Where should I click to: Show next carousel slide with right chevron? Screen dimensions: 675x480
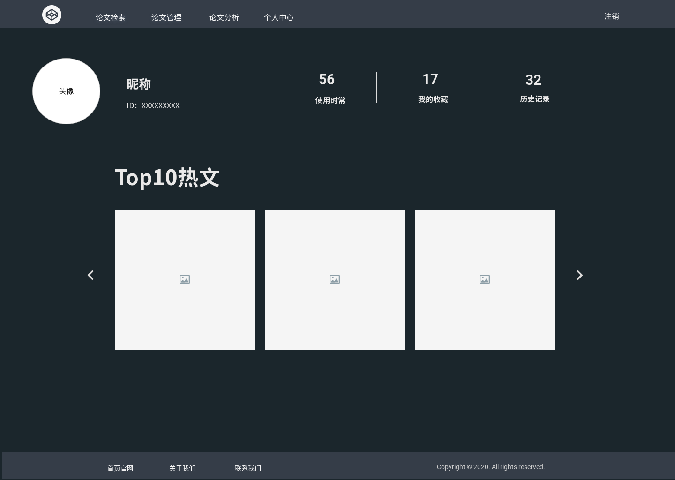tap(580, 275)
